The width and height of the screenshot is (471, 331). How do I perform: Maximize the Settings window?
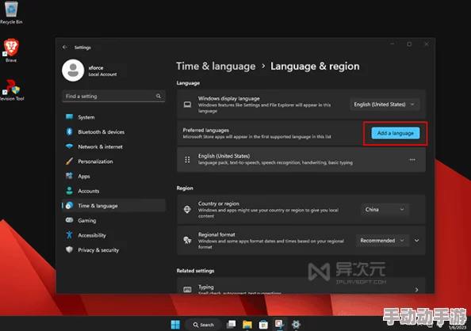tap(409, 44)
